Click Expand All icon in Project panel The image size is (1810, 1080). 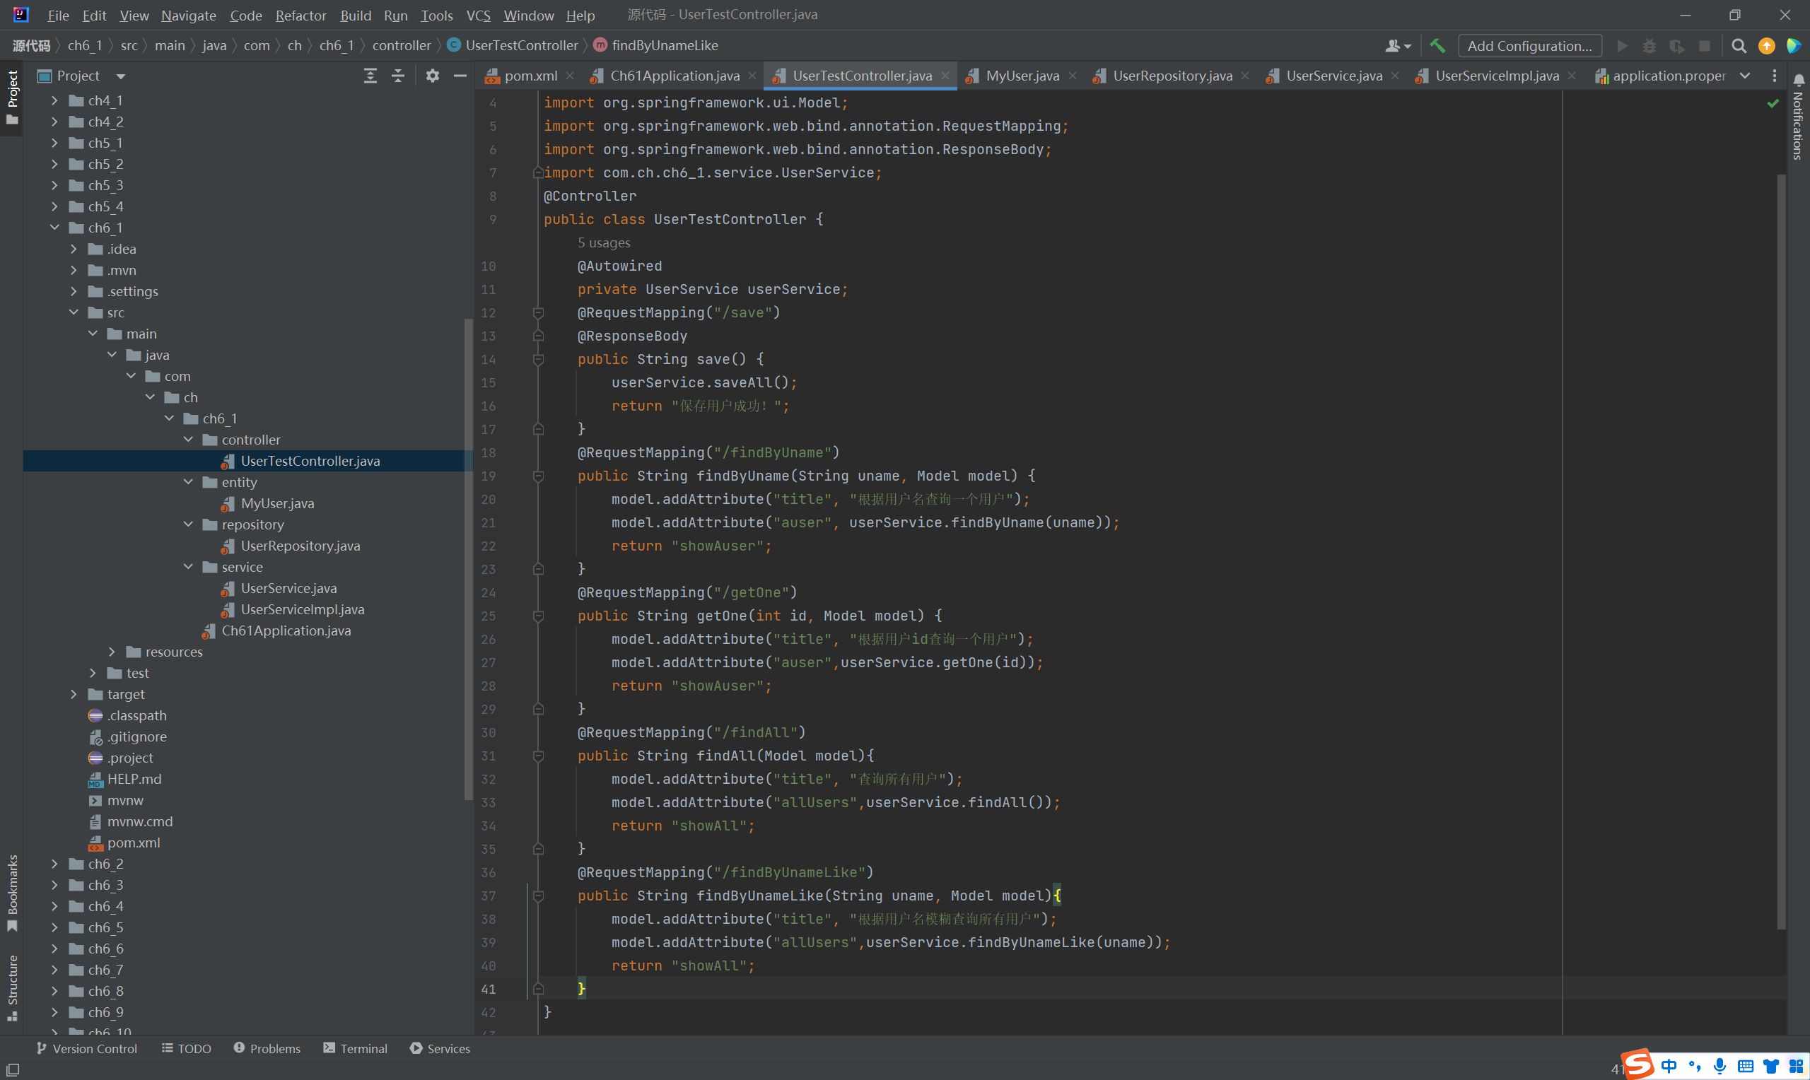[370, 76]
